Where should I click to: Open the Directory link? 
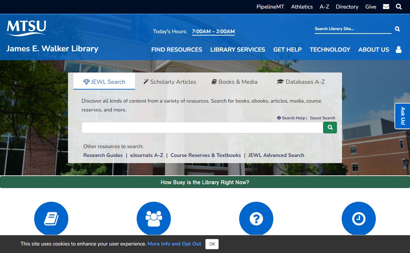click(x=347, y=7)
